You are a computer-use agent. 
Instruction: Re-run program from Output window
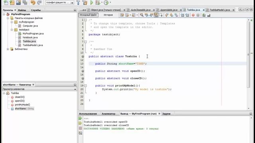point(80,118)
